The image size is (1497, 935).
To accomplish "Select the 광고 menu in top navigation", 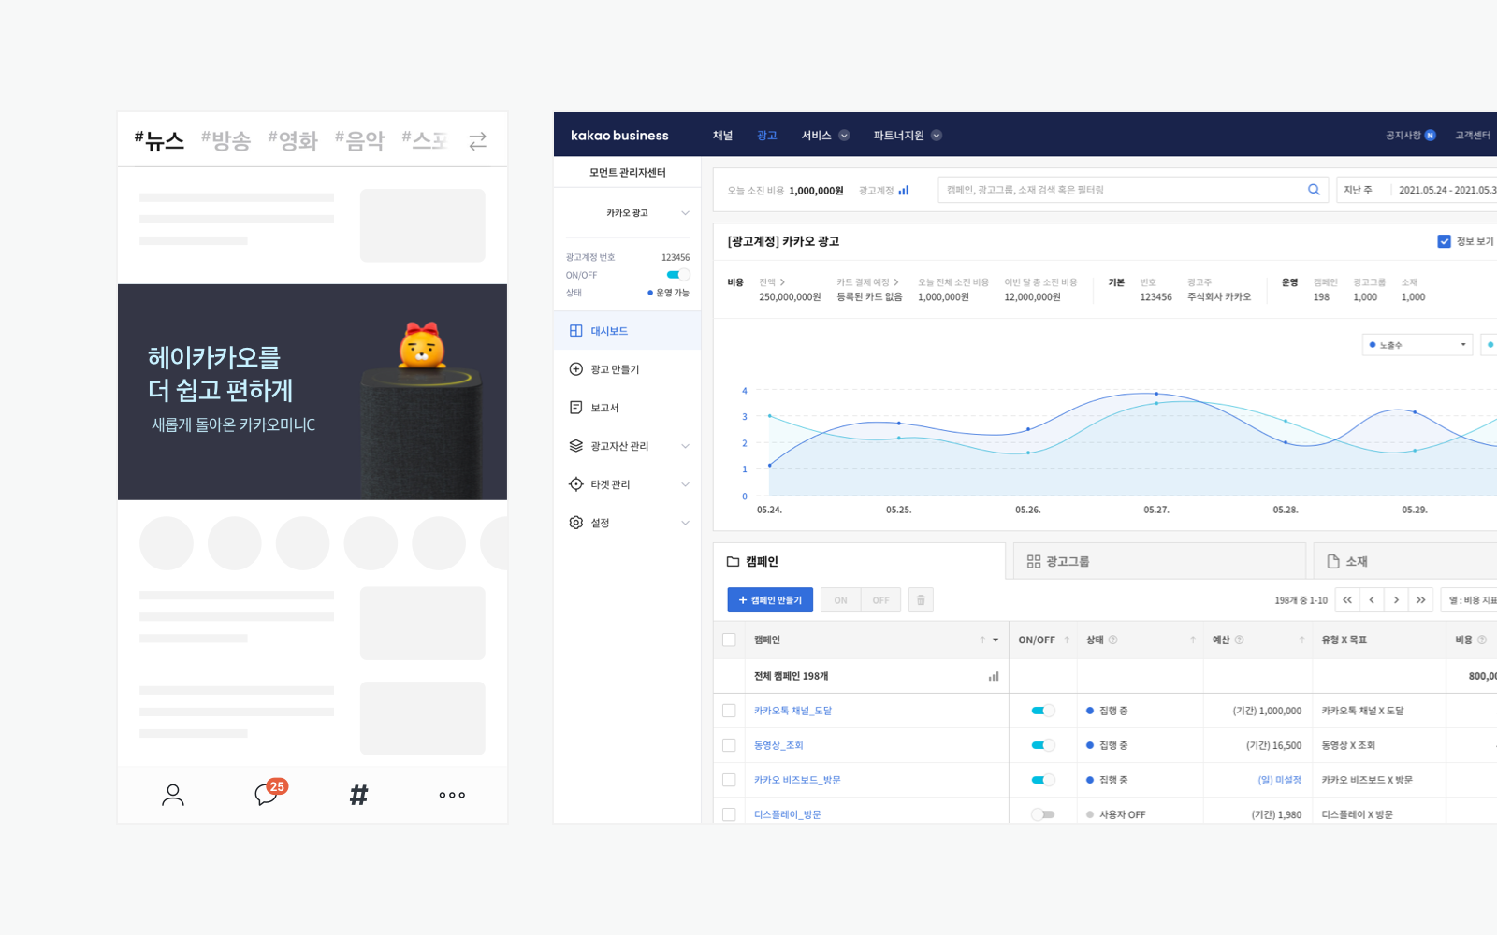I will click(767, 136).
